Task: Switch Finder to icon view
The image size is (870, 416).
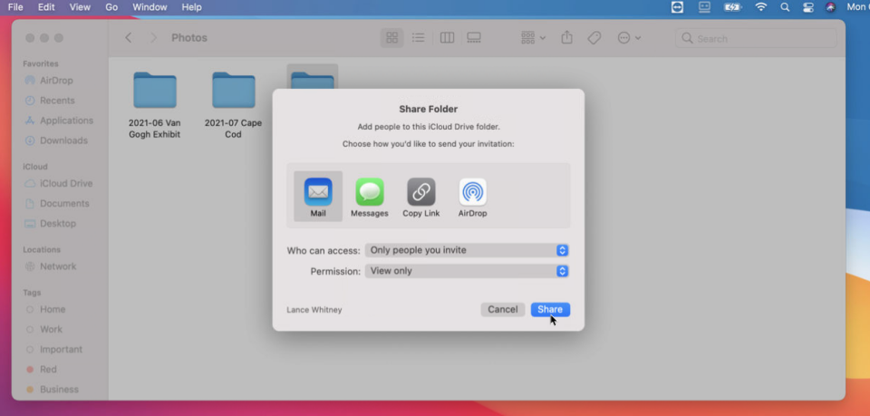Action: (x=392, y=38)
